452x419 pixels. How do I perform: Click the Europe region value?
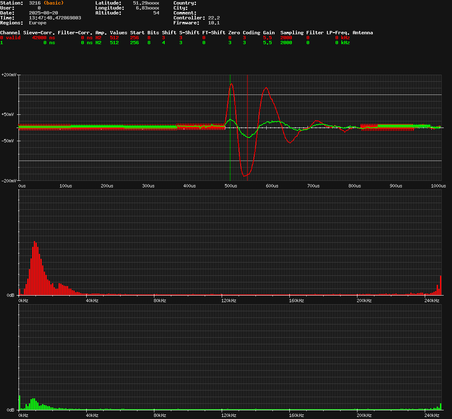pyautogui.click(x=38, y=23)
